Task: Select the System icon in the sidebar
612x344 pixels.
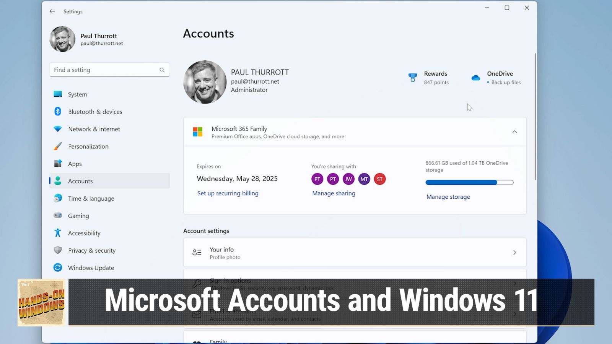Action: click(x=58, y=94)
